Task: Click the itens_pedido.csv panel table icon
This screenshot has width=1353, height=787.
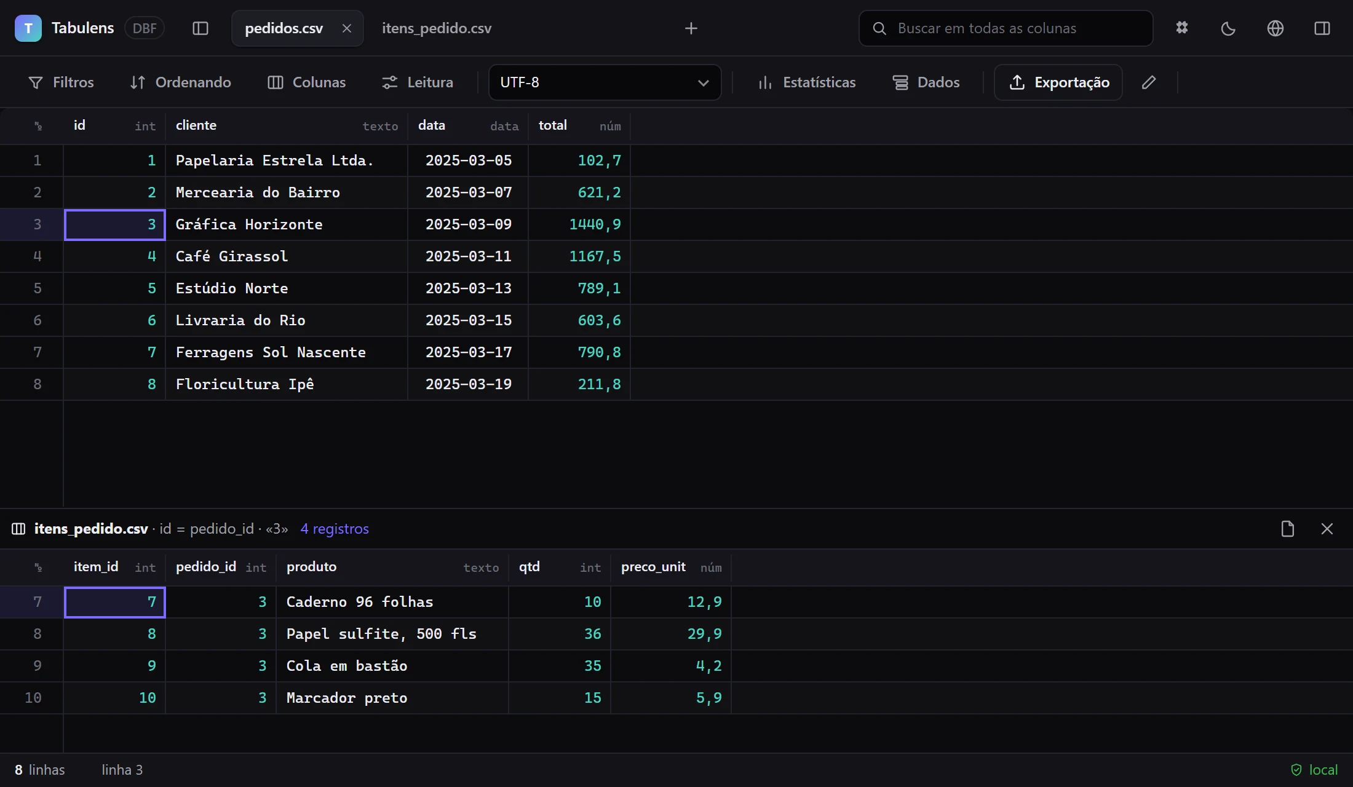Action: (18, 529)
